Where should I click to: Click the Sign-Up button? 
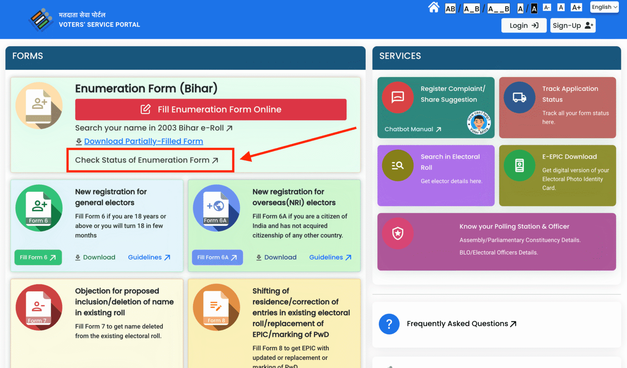click(x=573, y=25)
